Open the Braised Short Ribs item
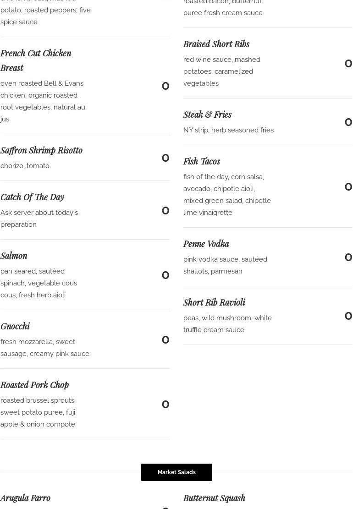353x509 pixels. [216, 44]
